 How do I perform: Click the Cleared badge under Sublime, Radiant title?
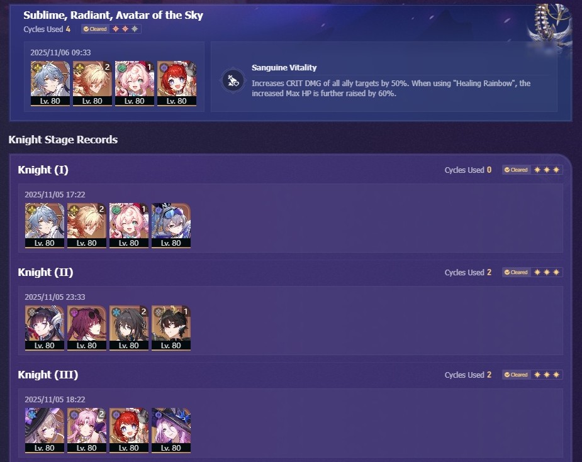[x=96, y=29]
